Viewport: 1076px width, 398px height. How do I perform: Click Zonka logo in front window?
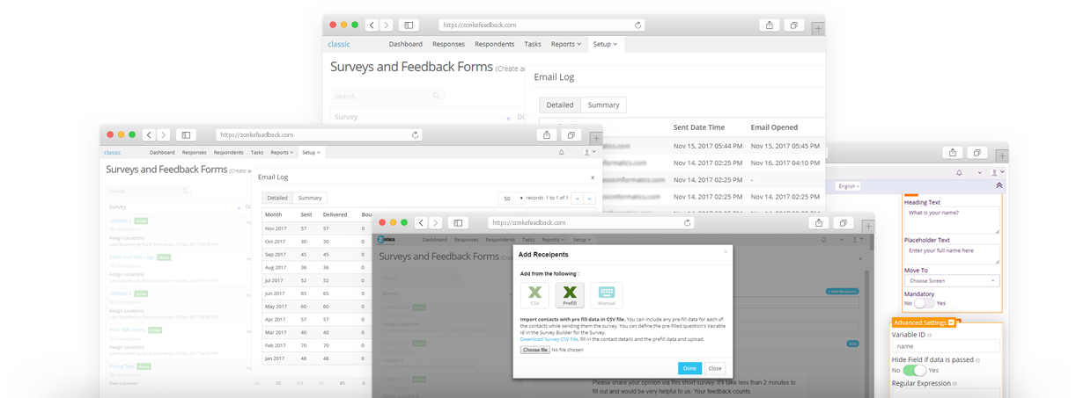coord(386,239)
